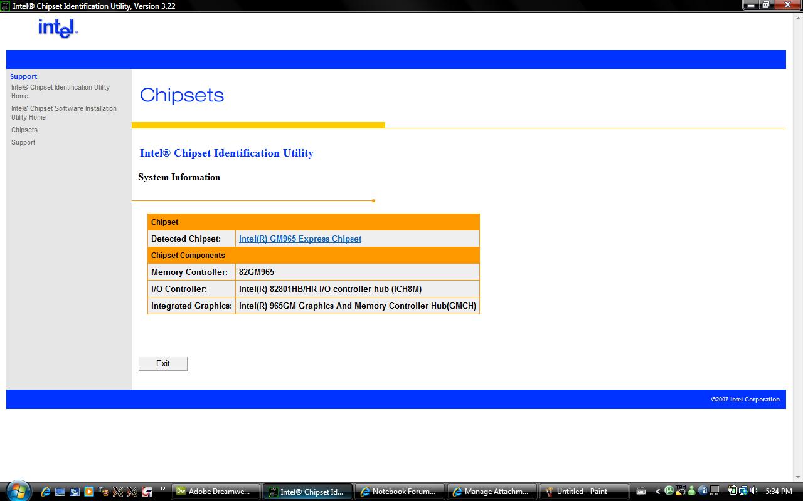803x501 pixels.
Task: Click the Integrated Graphics: label
Action: click(191, 306)
